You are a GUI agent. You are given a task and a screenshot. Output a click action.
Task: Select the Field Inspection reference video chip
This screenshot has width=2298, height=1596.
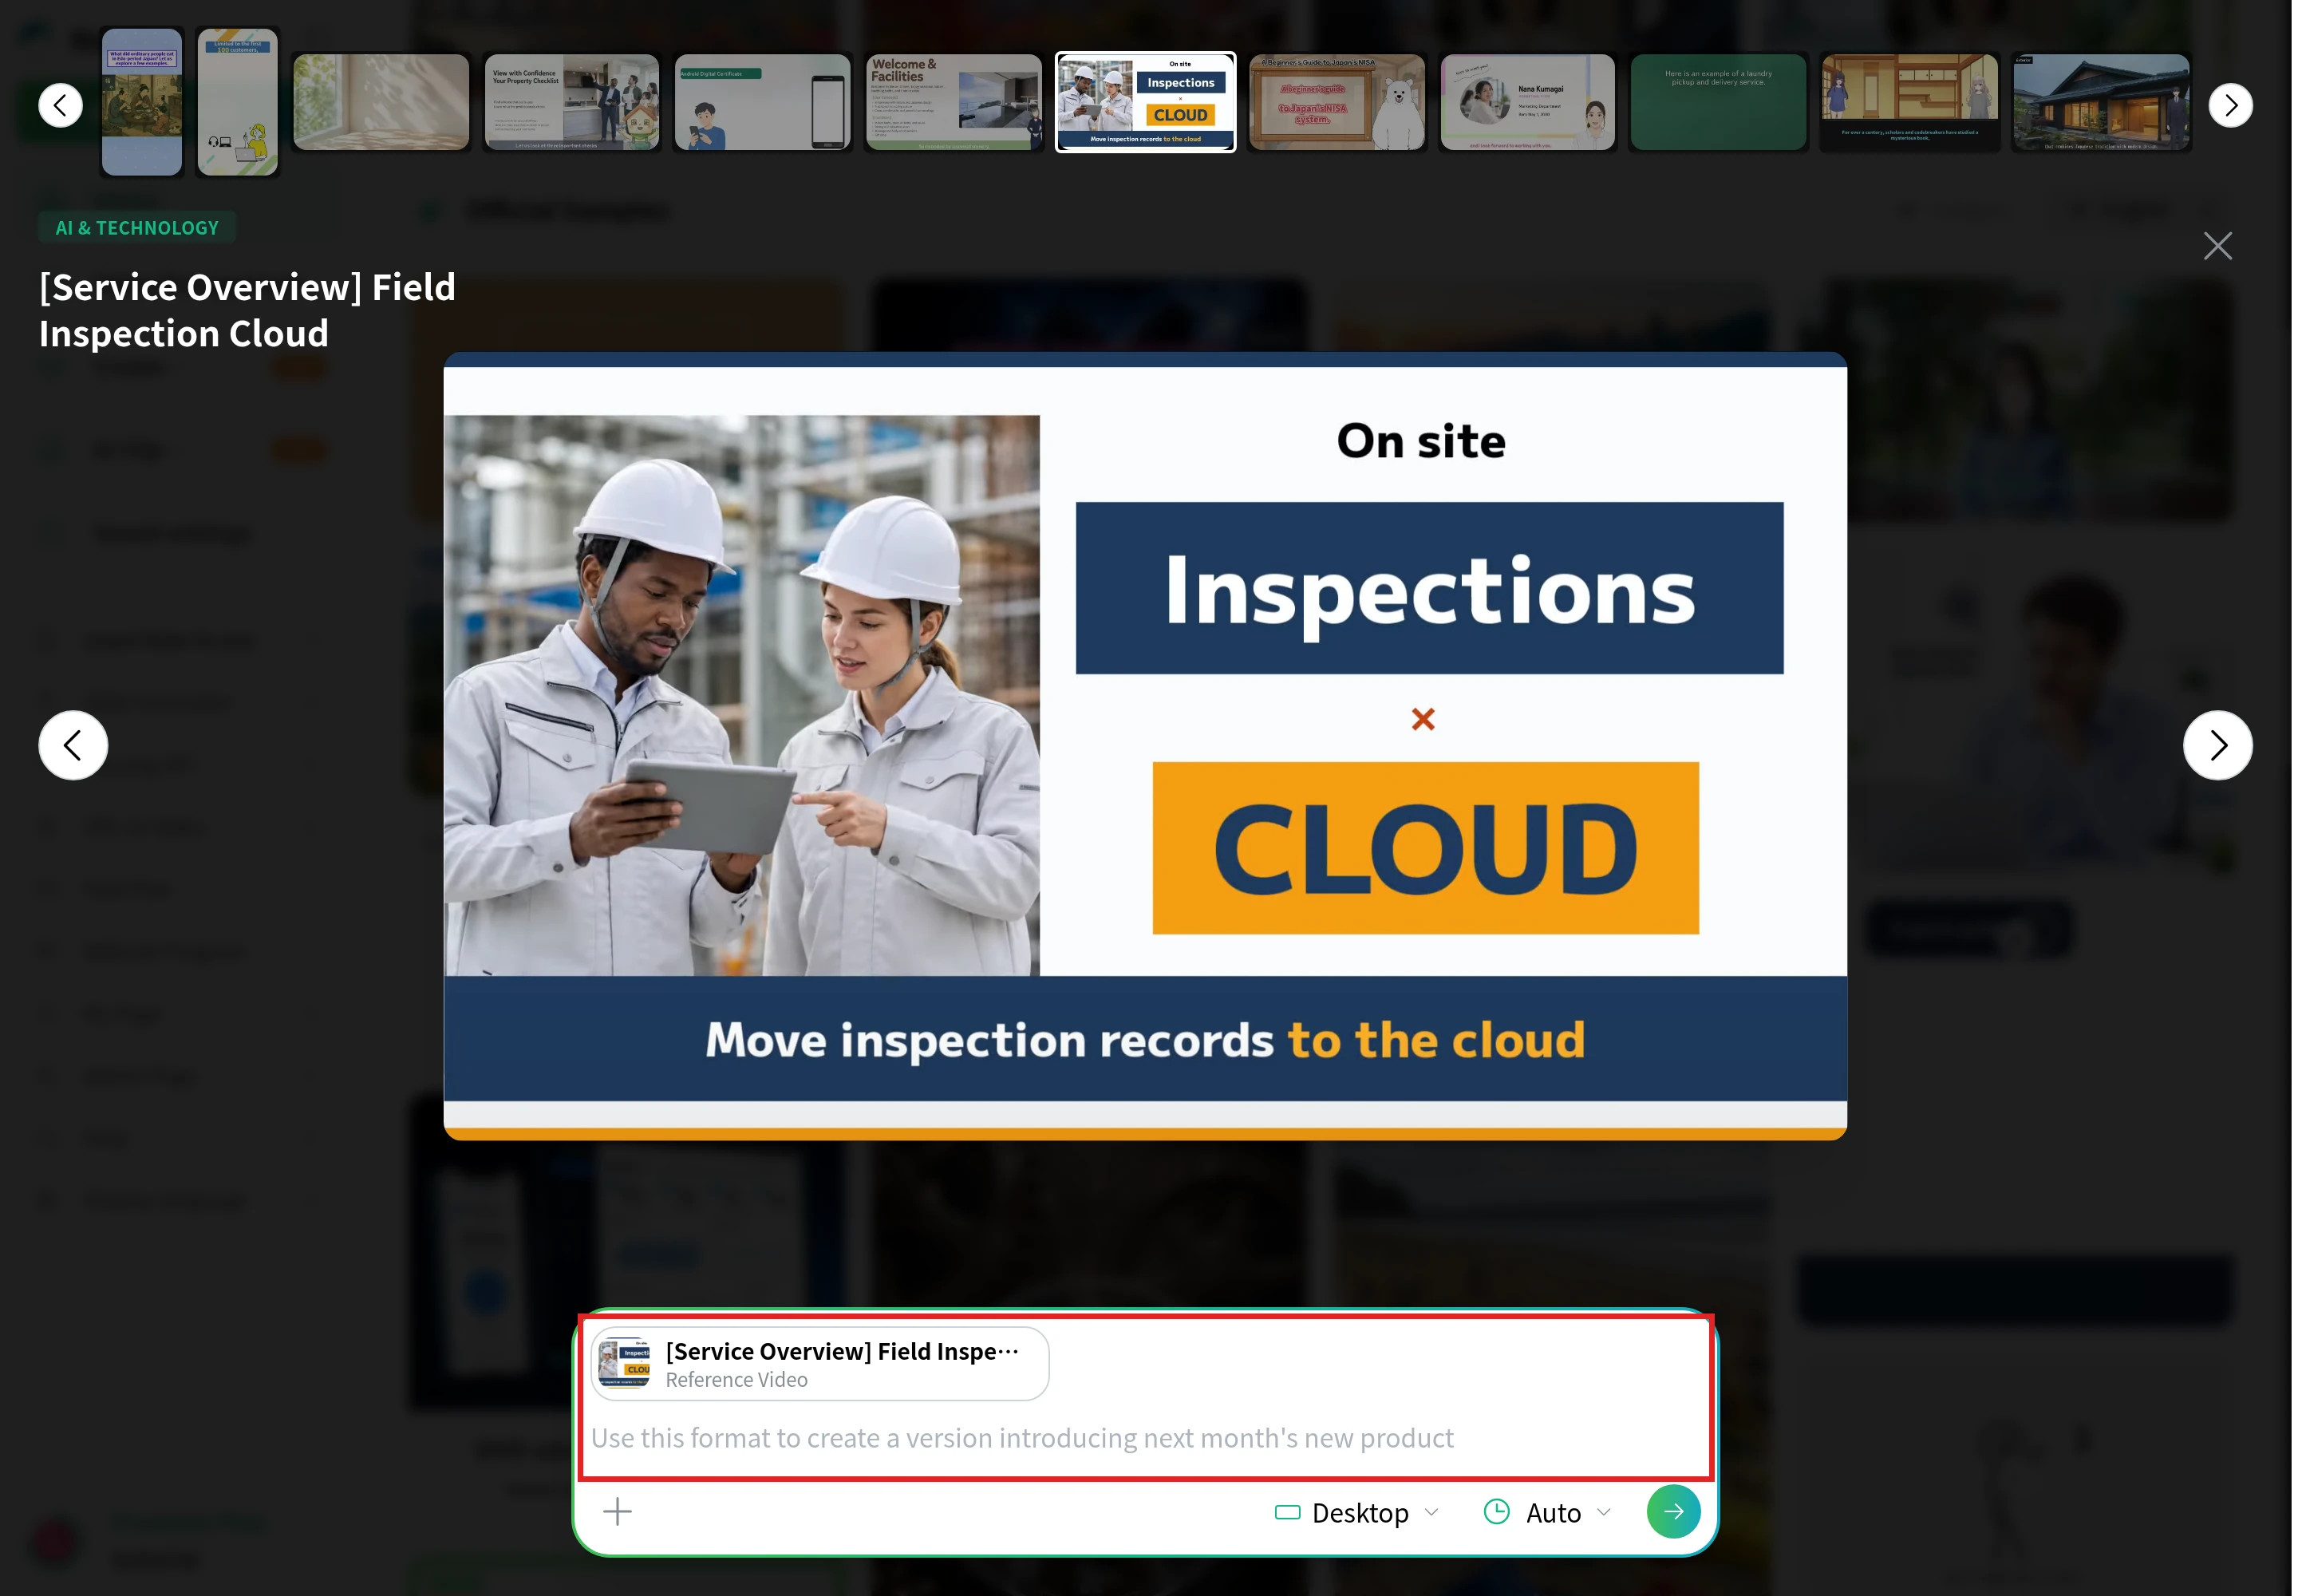pos(820,1364)
